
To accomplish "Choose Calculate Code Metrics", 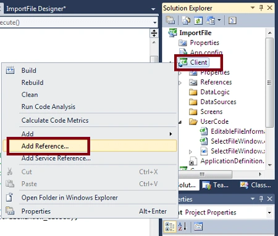I will [x=55, y=120].
